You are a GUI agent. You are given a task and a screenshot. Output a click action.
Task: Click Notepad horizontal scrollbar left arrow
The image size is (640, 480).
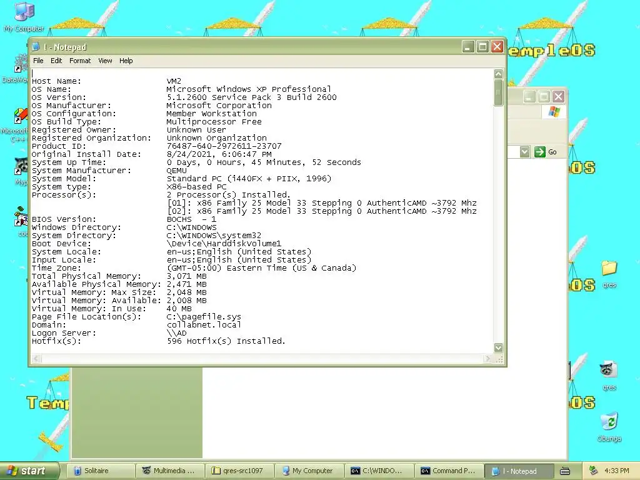[36, 359]
